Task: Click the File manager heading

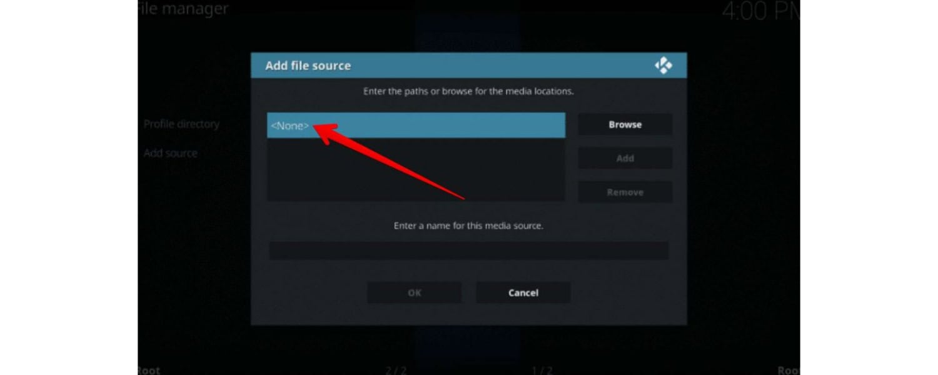Action: click(x=183, y=9)
